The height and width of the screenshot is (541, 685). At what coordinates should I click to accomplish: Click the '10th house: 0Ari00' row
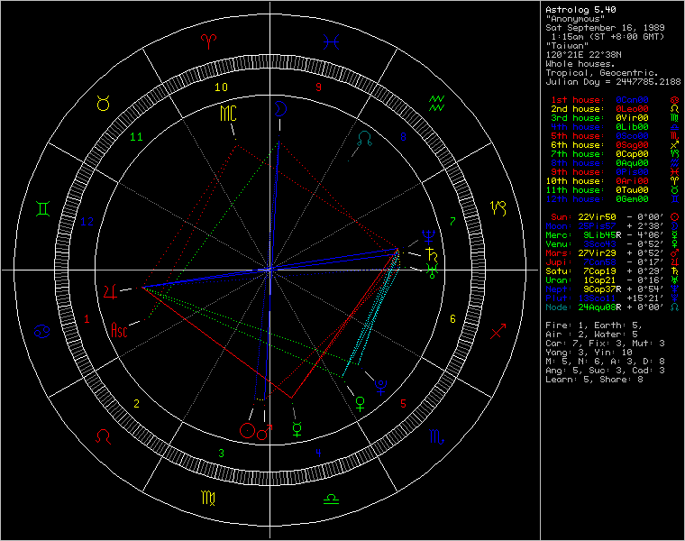tap(614, 181)
